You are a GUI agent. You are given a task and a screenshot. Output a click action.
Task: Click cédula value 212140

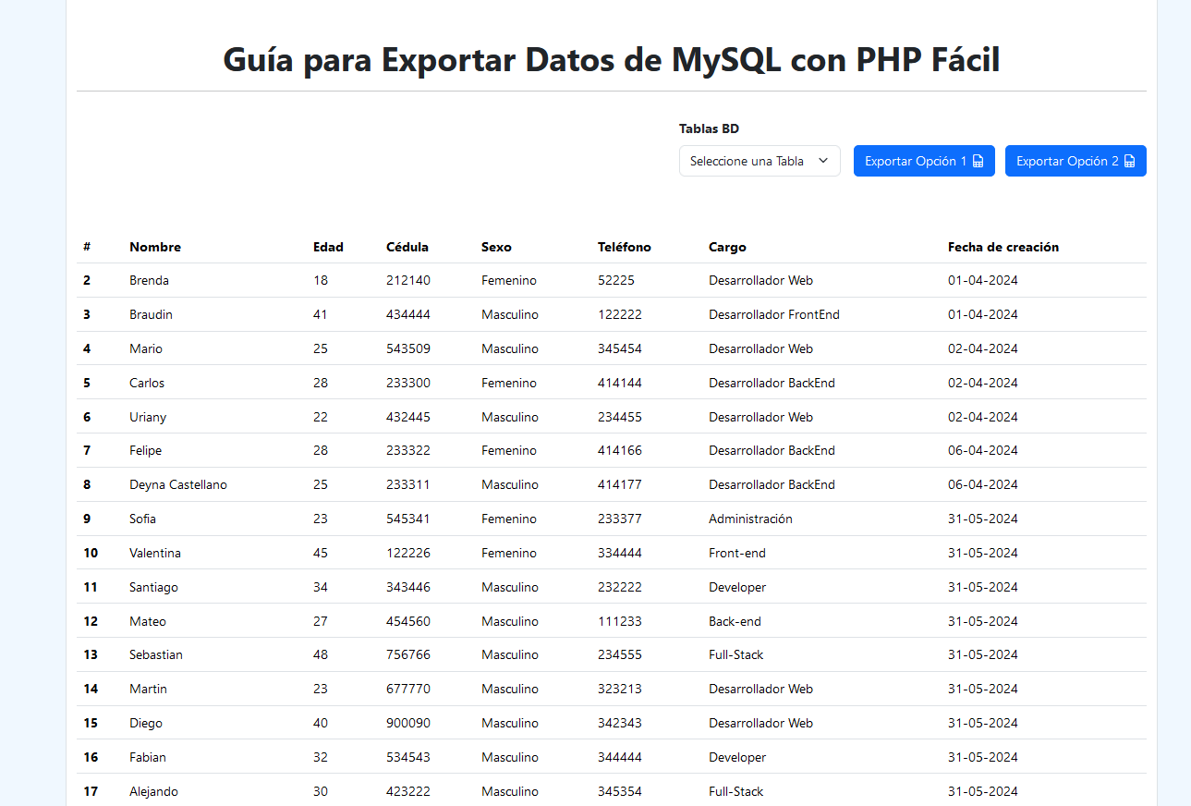(408, 280)
